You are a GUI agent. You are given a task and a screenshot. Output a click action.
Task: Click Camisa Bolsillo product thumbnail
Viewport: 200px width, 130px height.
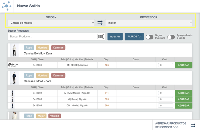click(x=14, y=50)
